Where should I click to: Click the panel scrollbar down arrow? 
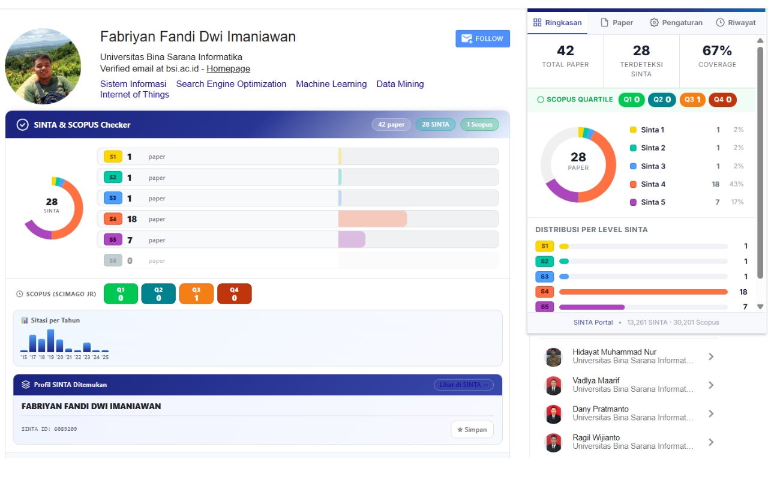[x=760, y=307]
